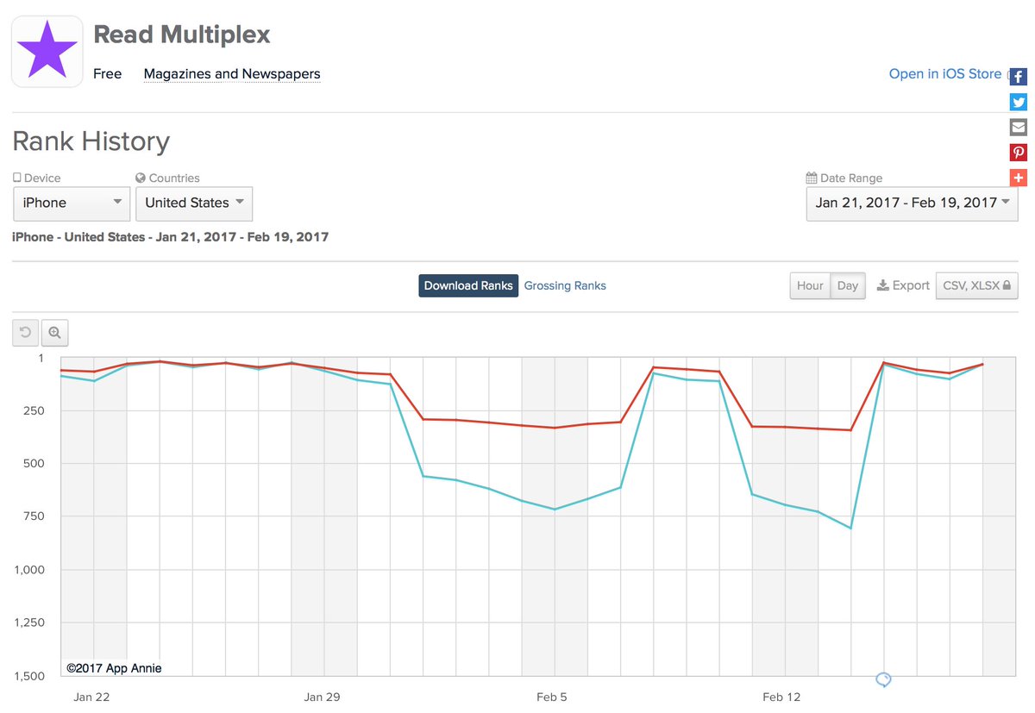
Task: Click the 1,250 rank axis label
Action: point(30,622)
